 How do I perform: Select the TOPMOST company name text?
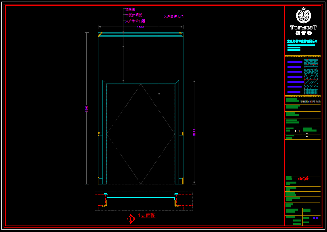[x=303, y=27]
